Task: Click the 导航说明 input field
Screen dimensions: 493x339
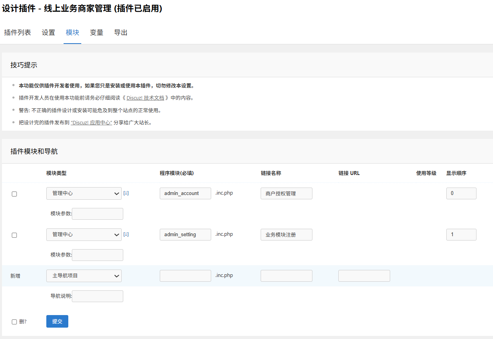Action: point(97,296)
